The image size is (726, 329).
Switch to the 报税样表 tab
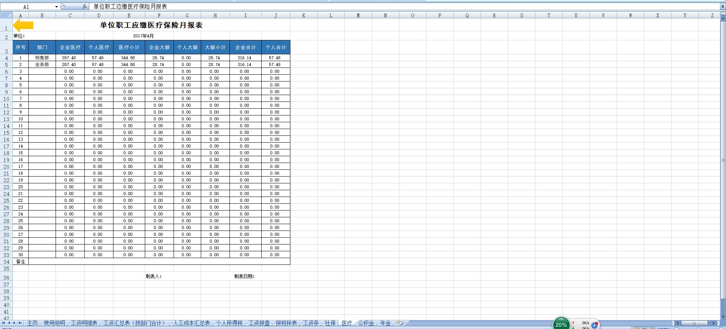coord(286,323)
